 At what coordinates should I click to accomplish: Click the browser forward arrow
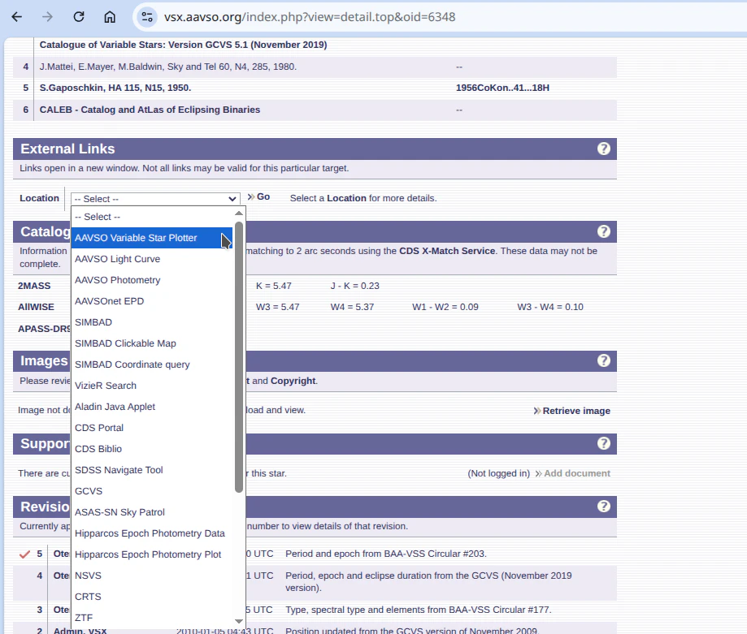pos(47,17)
